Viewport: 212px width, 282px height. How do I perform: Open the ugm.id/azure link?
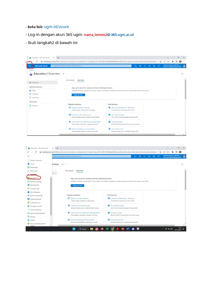pos(56,27)
